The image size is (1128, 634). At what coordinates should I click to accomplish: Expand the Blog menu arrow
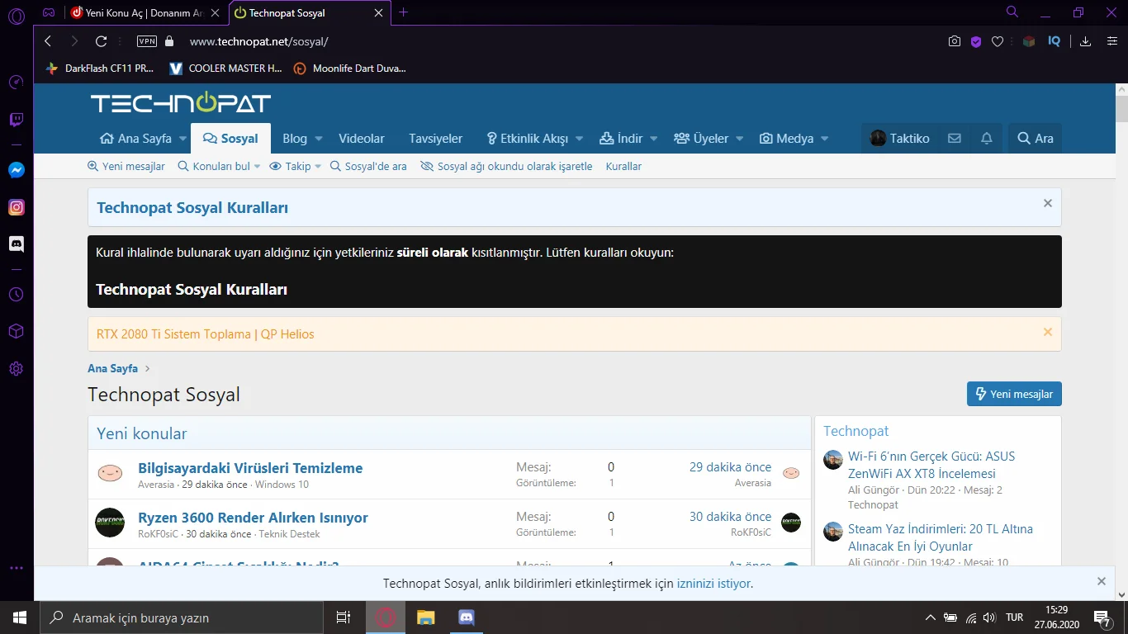pyautogui.click(x=319, y=139)
